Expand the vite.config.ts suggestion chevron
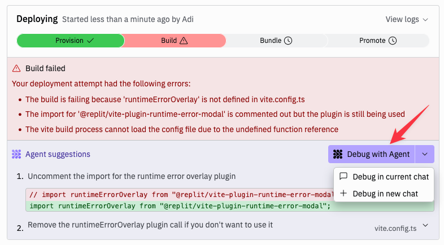The image size is (444, 245). pos(425,225)
